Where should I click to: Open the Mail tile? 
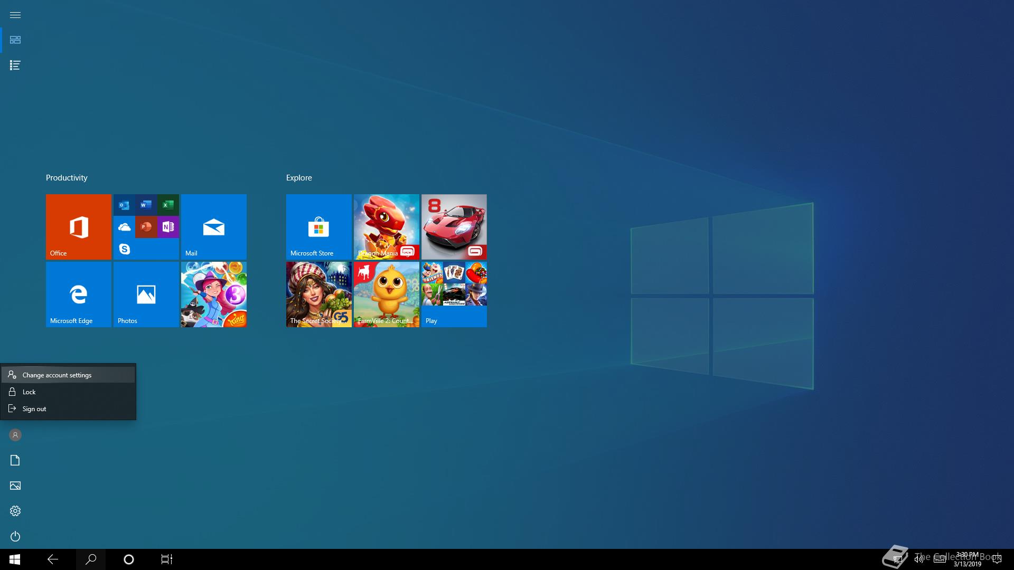coord(214,227)
